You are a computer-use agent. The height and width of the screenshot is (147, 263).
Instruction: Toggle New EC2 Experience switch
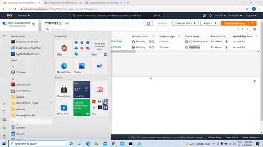5,23
